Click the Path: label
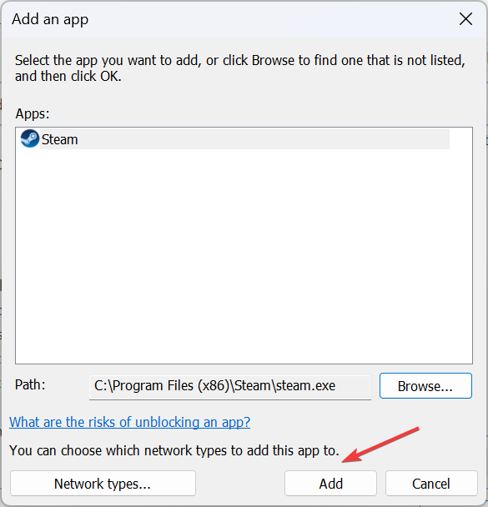 30,384
